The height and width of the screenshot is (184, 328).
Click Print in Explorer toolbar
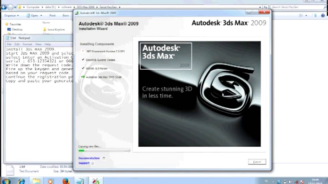52,15
